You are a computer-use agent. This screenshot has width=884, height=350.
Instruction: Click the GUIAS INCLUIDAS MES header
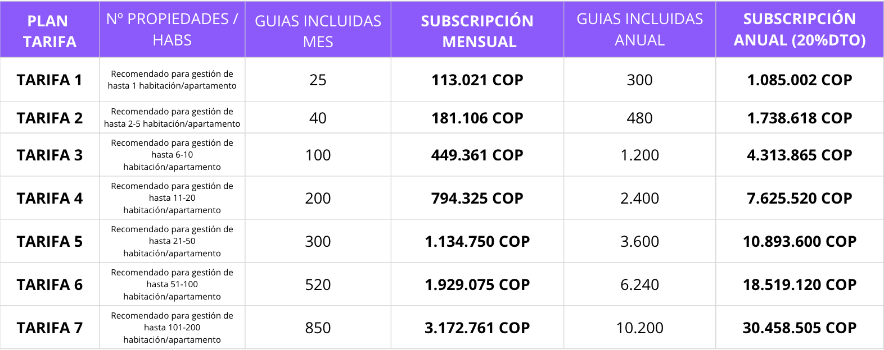click(318, 31)
